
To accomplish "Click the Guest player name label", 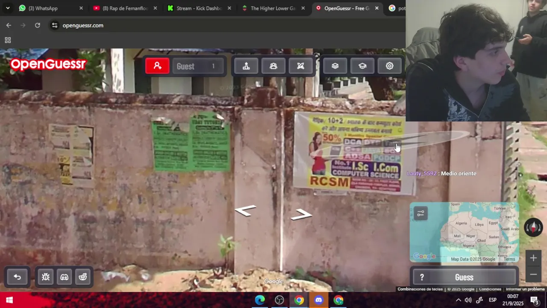I will (x=185, y=66).
